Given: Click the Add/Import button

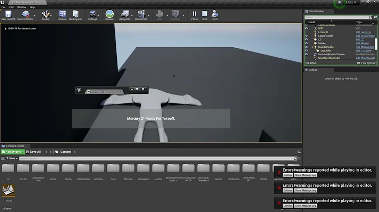Looking at the screenshot, I should point(13,152).
